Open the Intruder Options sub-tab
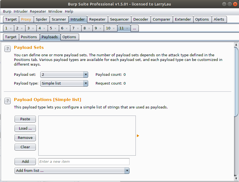This screenshot has height=182, width=239. (69, 37)
